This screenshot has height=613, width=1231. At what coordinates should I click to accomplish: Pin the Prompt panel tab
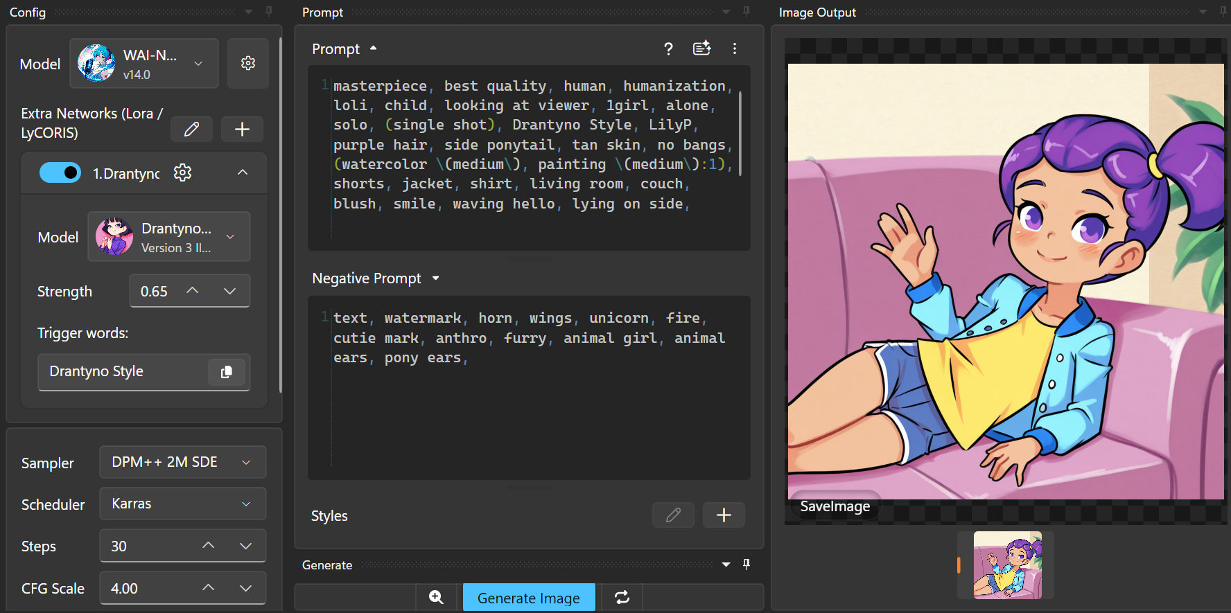(747, 12)
